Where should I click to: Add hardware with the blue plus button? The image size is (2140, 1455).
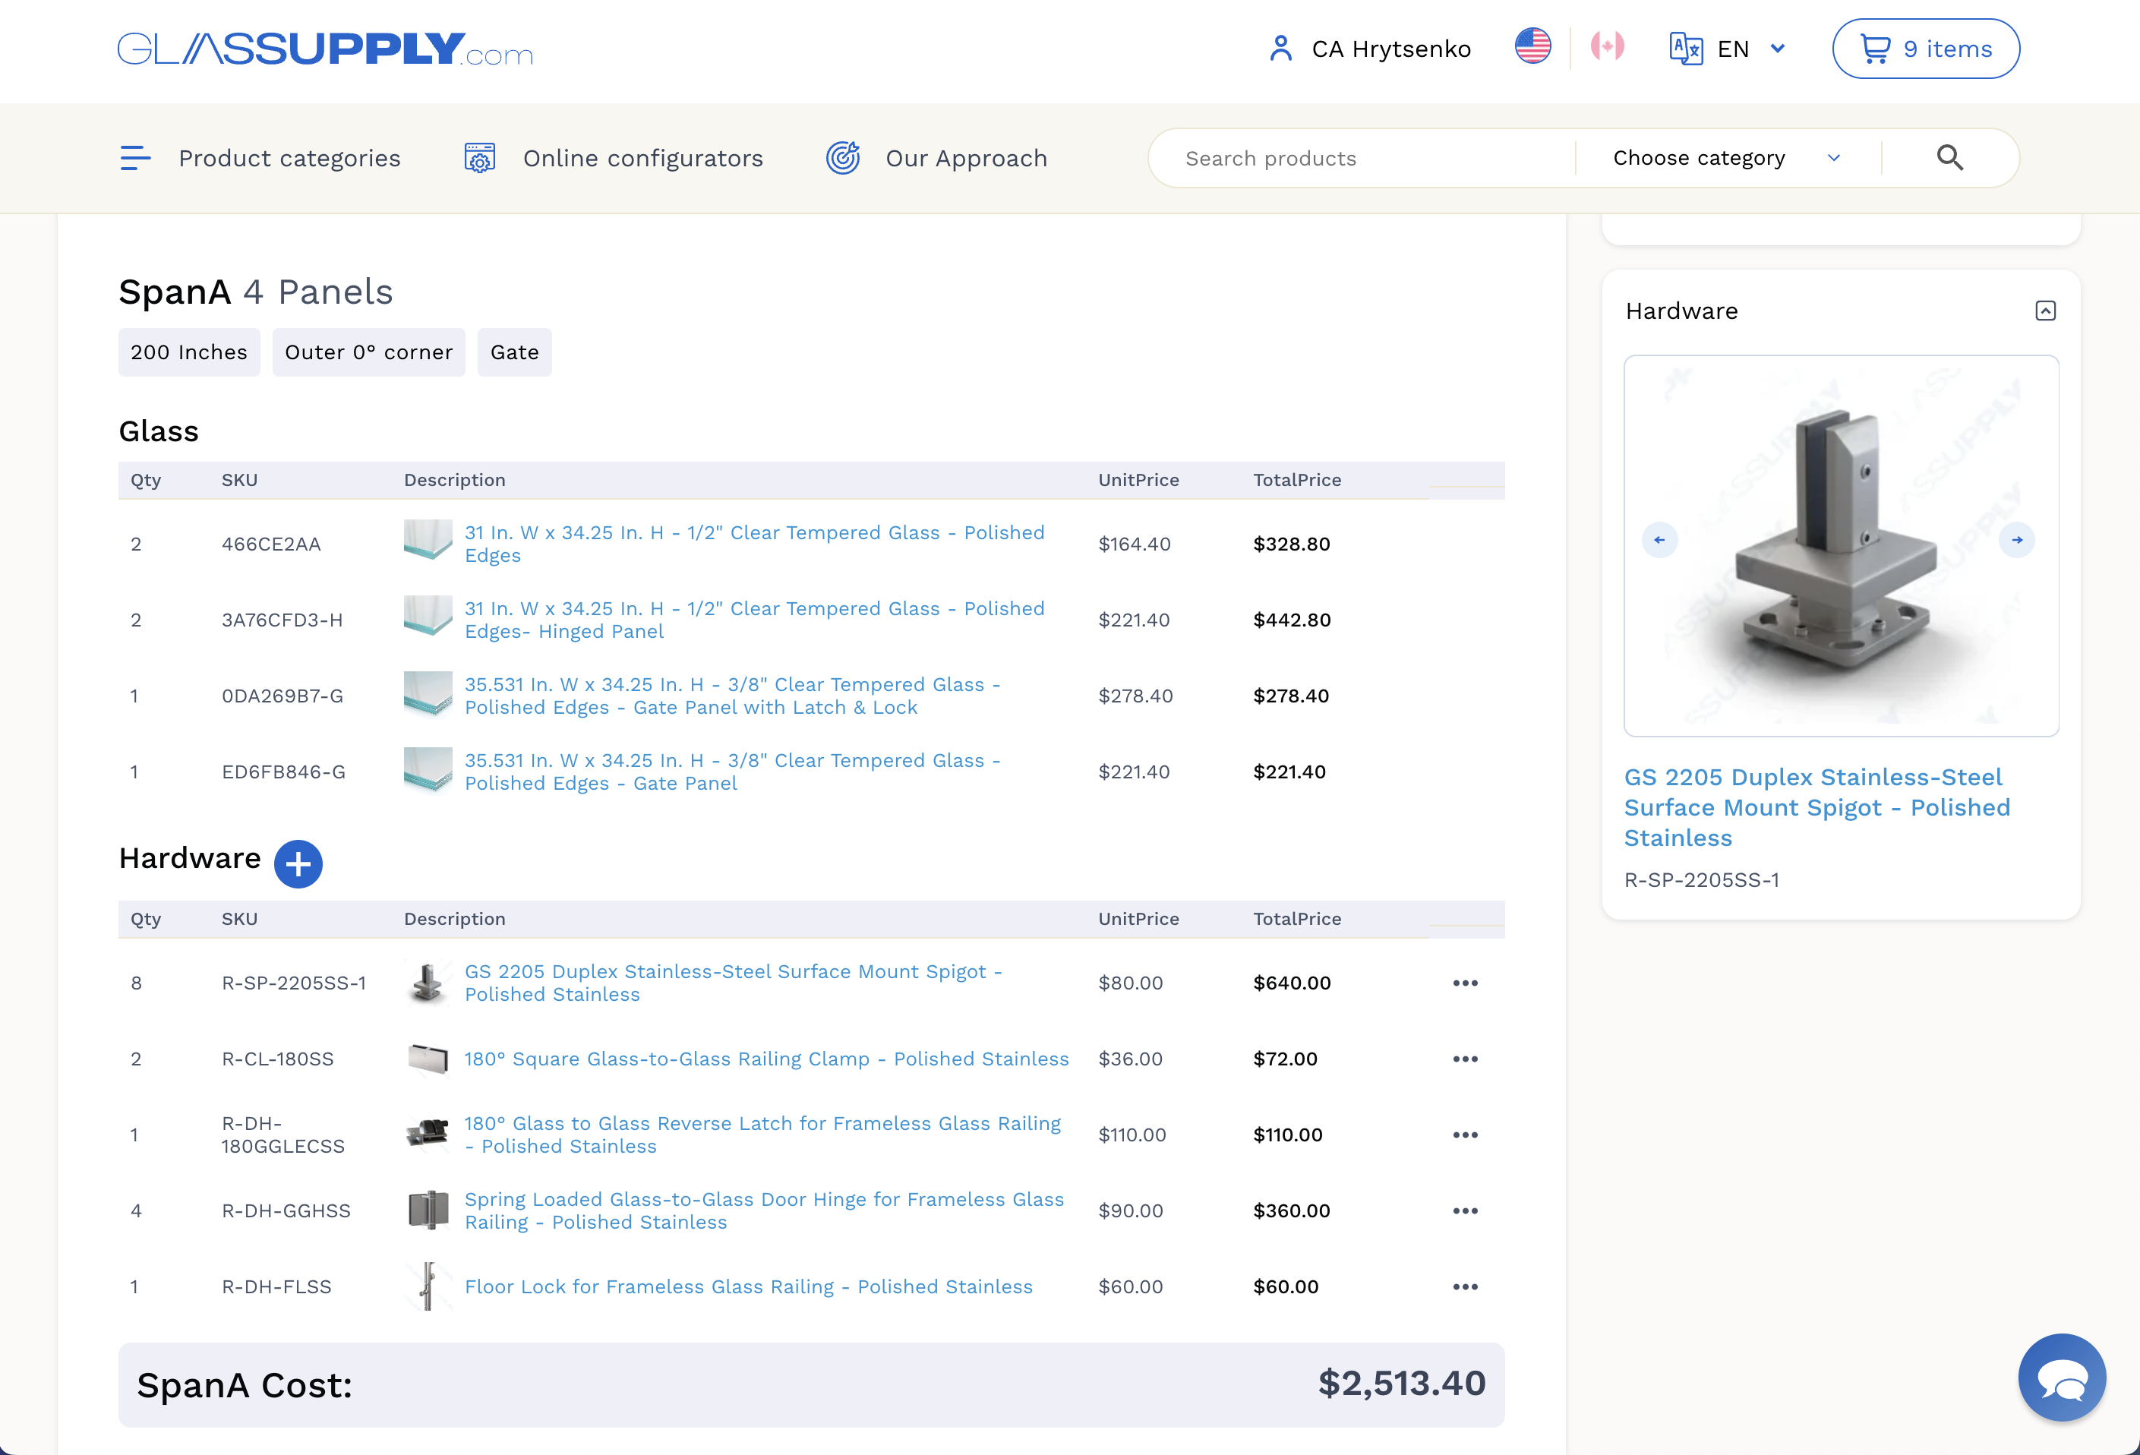[x=298, y=863]
